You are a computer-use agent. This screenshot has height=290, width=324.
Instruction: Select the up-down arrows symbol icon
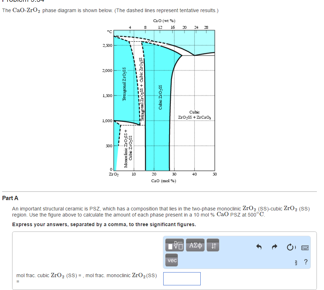213,245
